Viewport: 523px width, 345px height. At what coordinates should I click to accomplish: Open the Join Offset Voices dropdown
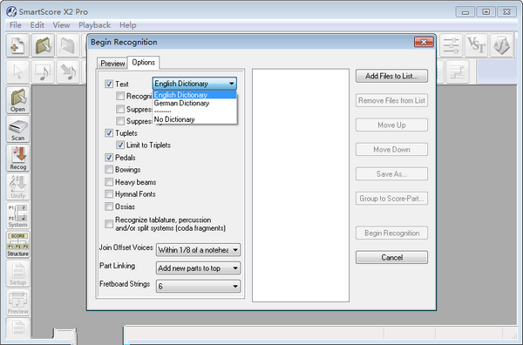pyautogui.click(x=198, y=250)
